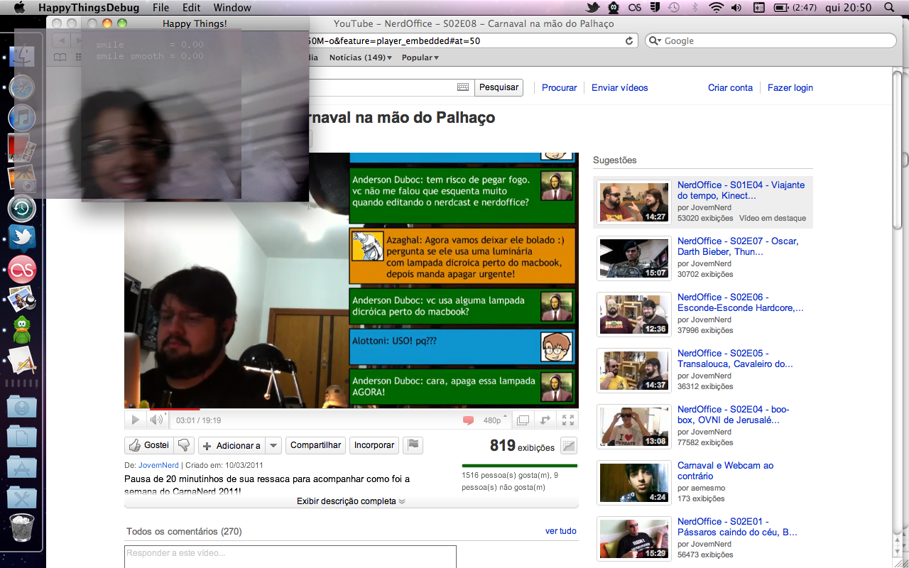Open the ver tudo comments link

(561, 531)
